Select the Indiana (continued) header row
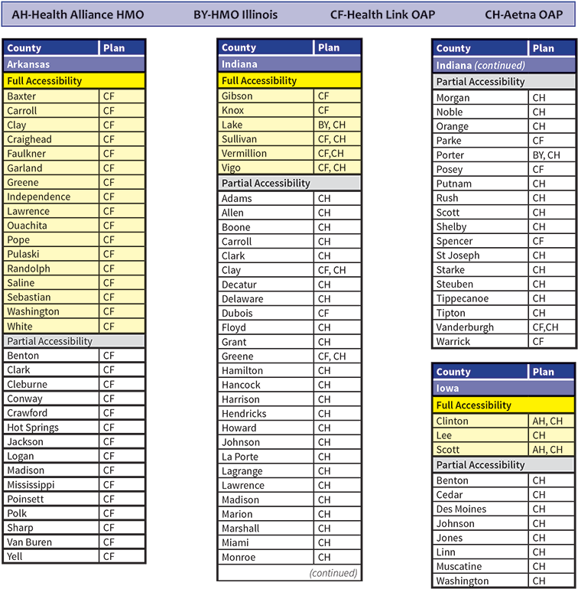Screen dimensions: 578x589 (x=504, y=65)
